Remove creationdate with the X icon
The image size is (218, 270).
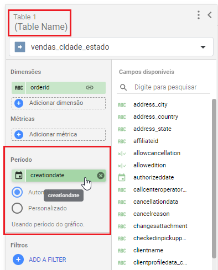[x=101, y=176]
